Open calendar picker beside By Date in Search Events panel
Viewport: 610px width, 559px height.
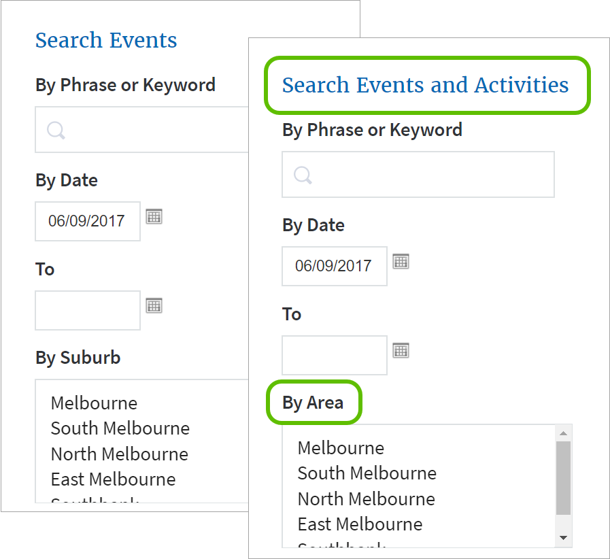(x=154, y=217)
